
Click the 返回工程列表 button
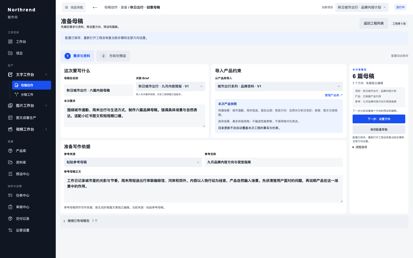tap(374, 23)
